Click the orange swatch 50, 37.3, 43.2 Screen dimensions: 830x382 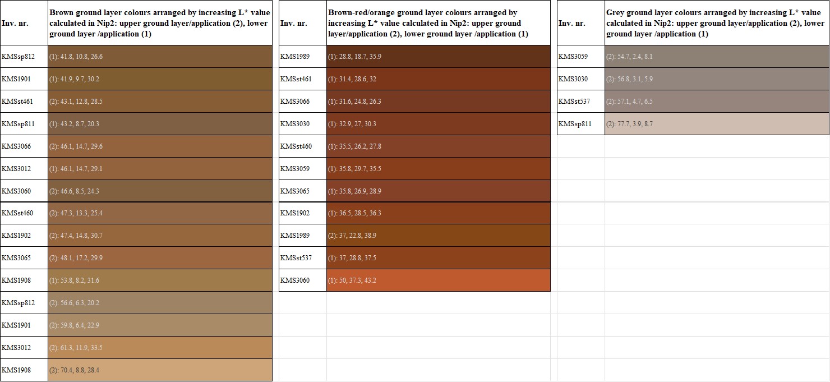[438, 280]
